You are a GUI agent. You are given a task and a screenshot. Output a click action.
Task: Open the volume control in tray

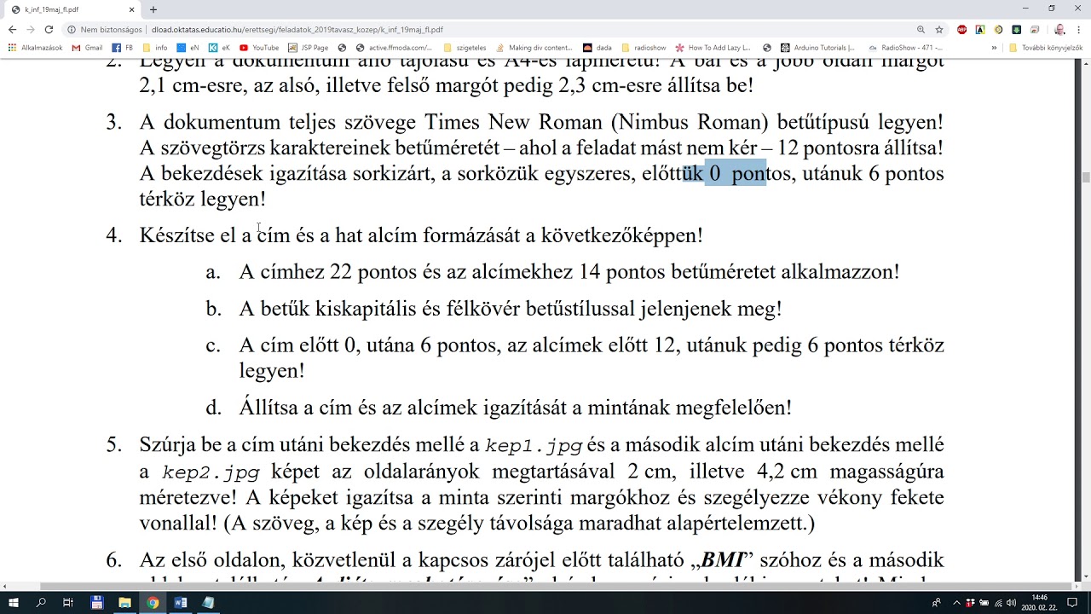[x=1010, y=603]
